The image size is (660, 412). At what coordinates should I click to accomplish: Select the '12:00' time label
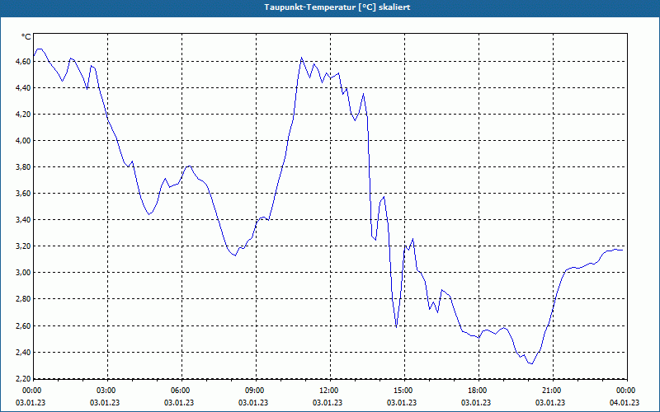[331, 391]
